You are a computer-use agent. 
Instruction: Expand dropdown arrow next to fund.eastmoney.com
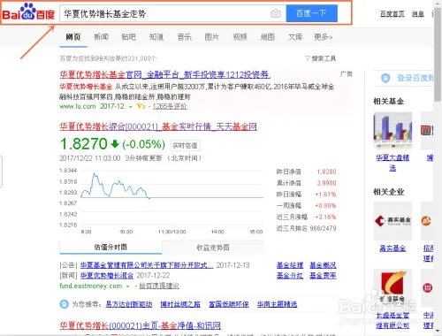[x=128, y=286]
